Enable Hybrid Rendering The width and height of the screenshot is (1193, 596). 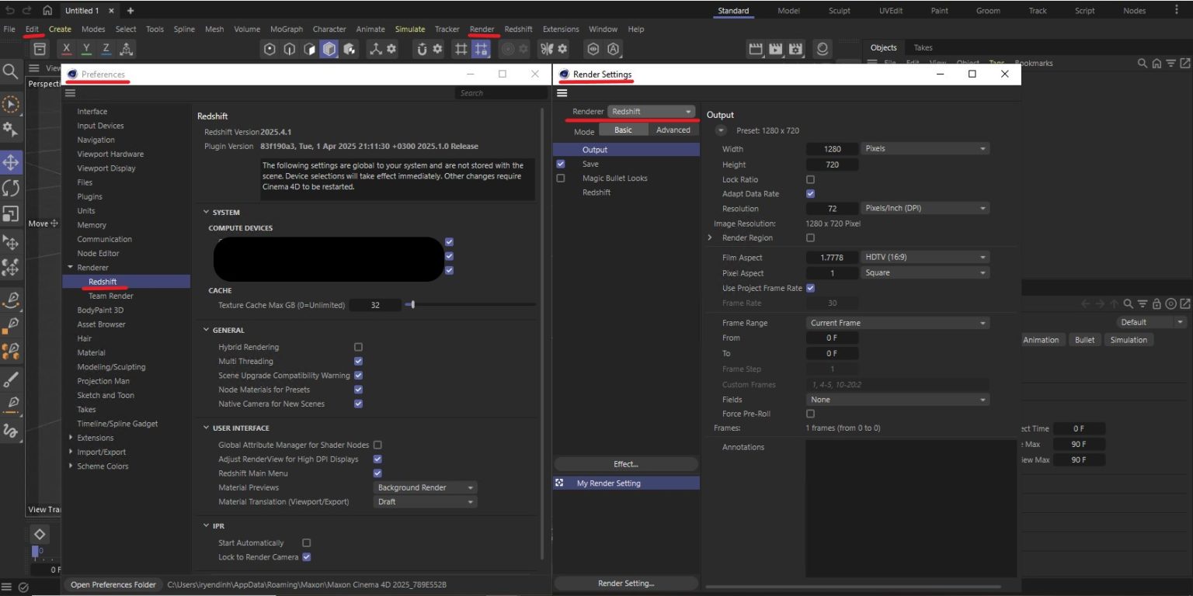358,347
